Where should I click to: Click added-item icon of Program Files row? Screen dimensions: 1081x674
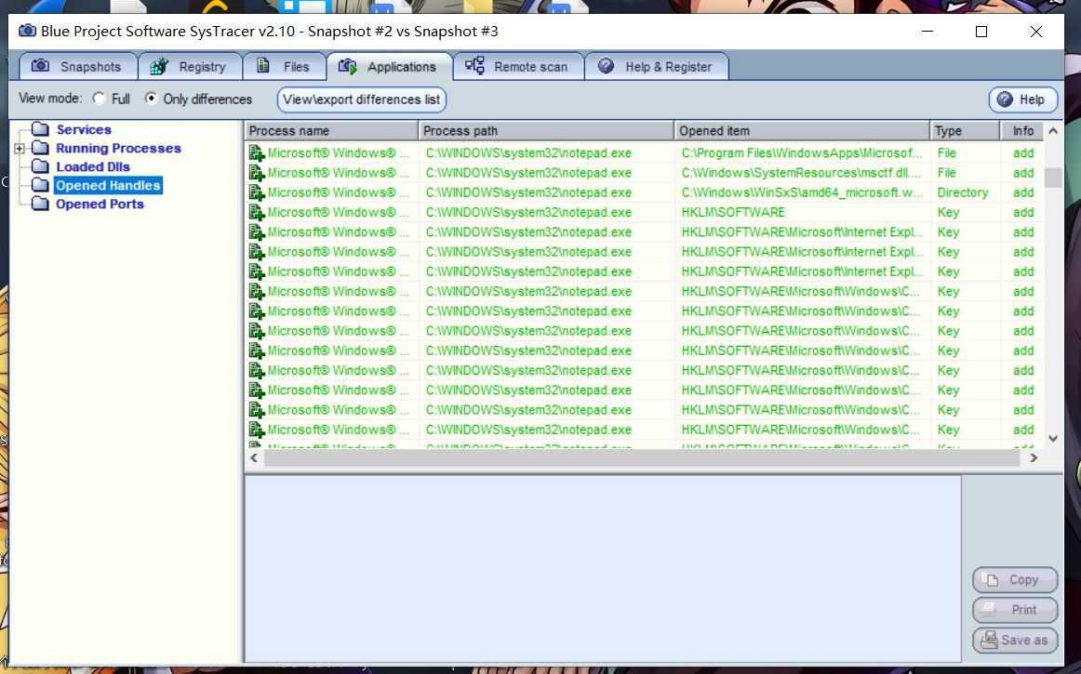tap(257, 153)
